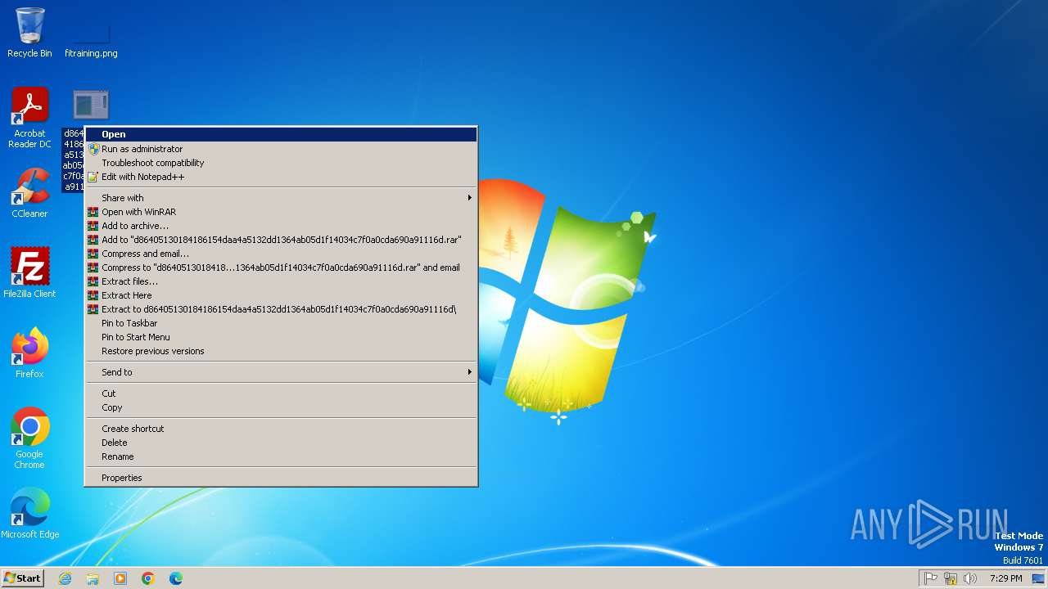The image size is (1048, 589).
Task: Open Action Center flag tray icon
Action: 931,578
